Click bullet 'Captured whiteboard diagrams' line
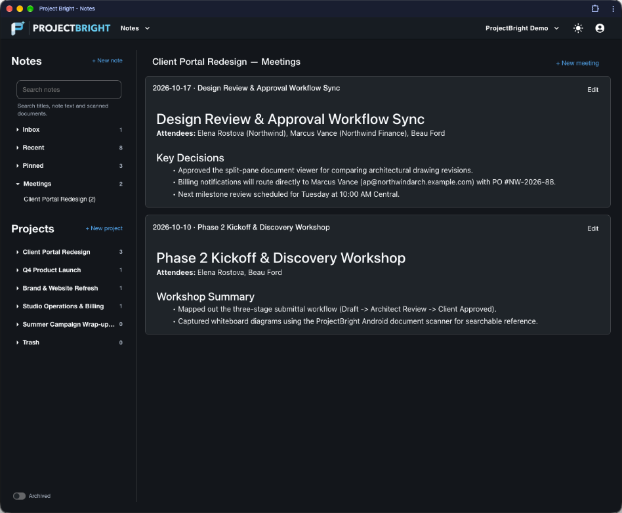 tap(358, 321)
